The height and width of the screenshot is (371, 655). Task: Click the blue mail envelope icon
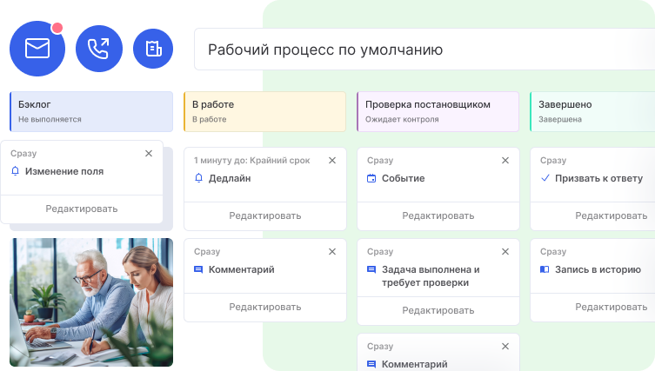coord(37,49)
